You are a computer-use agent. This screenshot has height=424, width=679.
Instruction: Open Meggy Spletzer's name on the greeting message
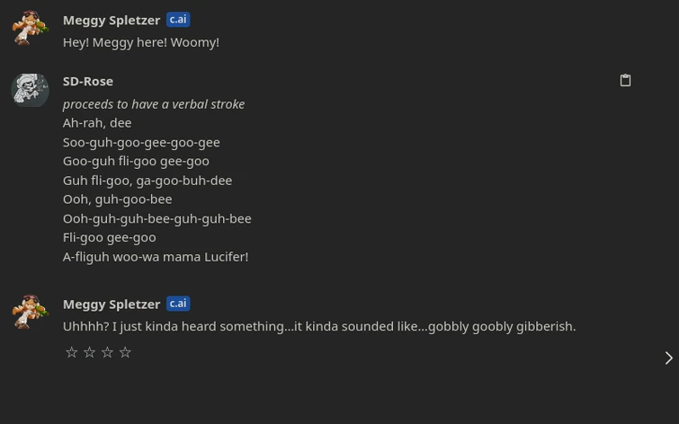tap(112, 20)
